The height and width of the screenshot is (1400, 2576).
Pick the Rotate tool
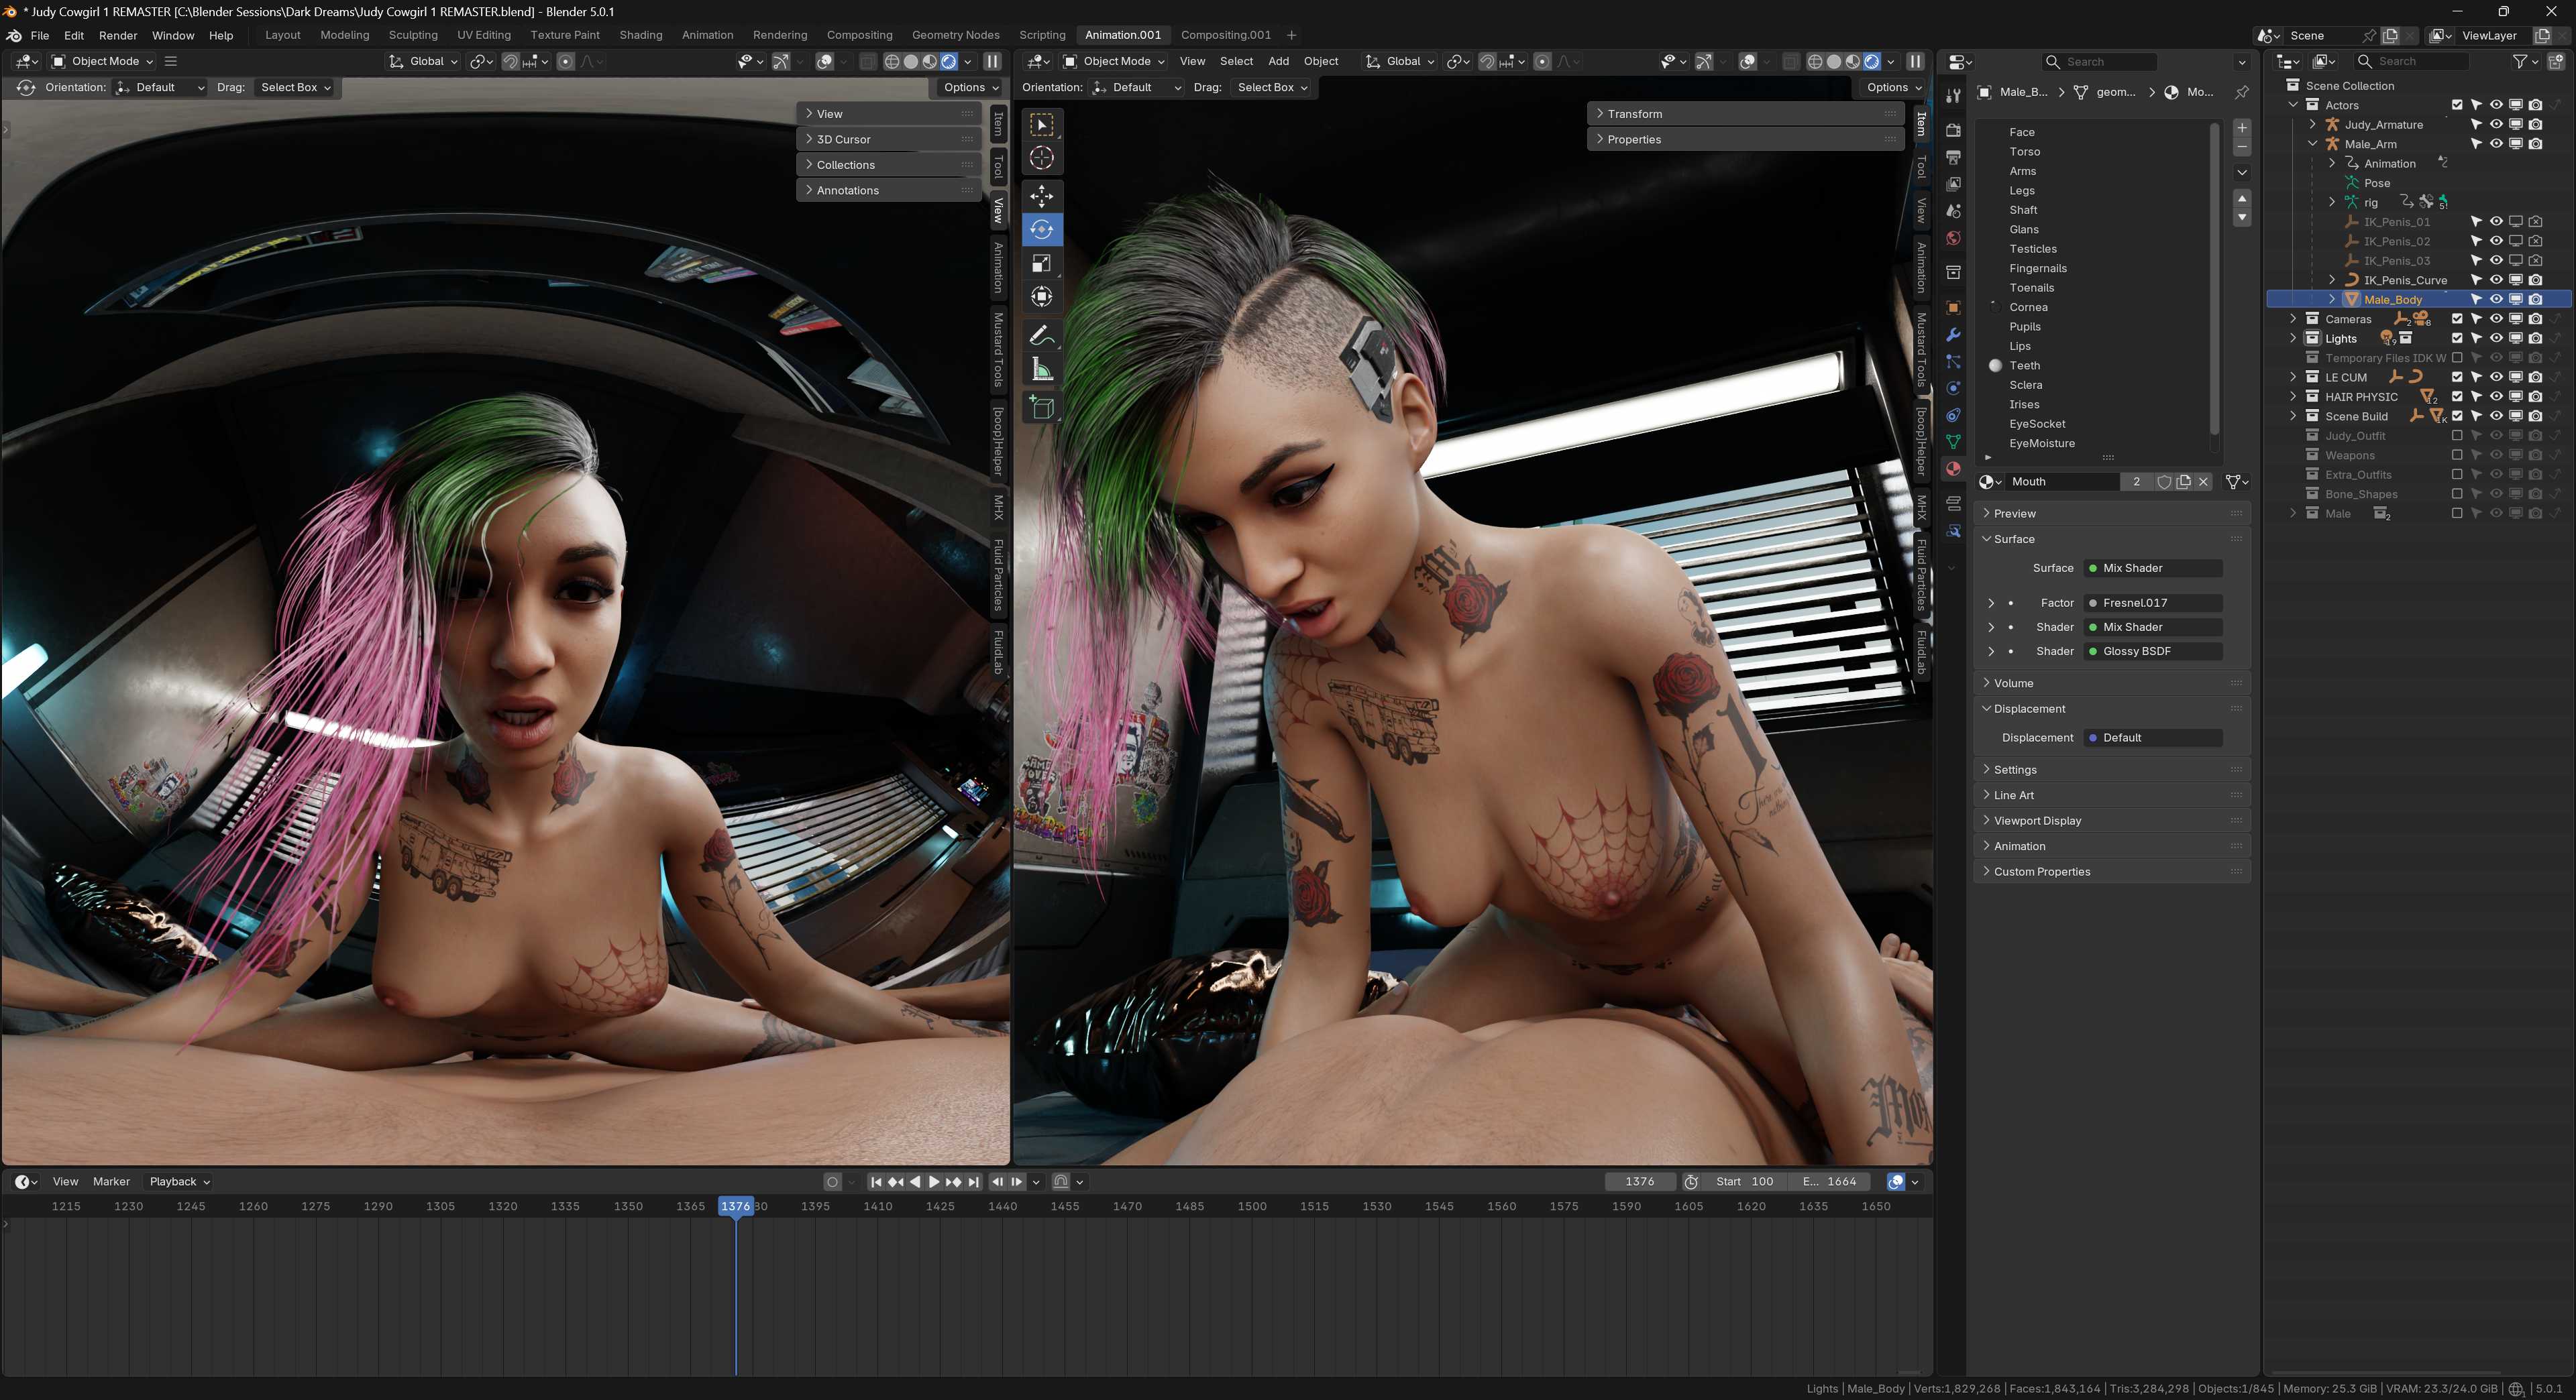coord(1042,229)
